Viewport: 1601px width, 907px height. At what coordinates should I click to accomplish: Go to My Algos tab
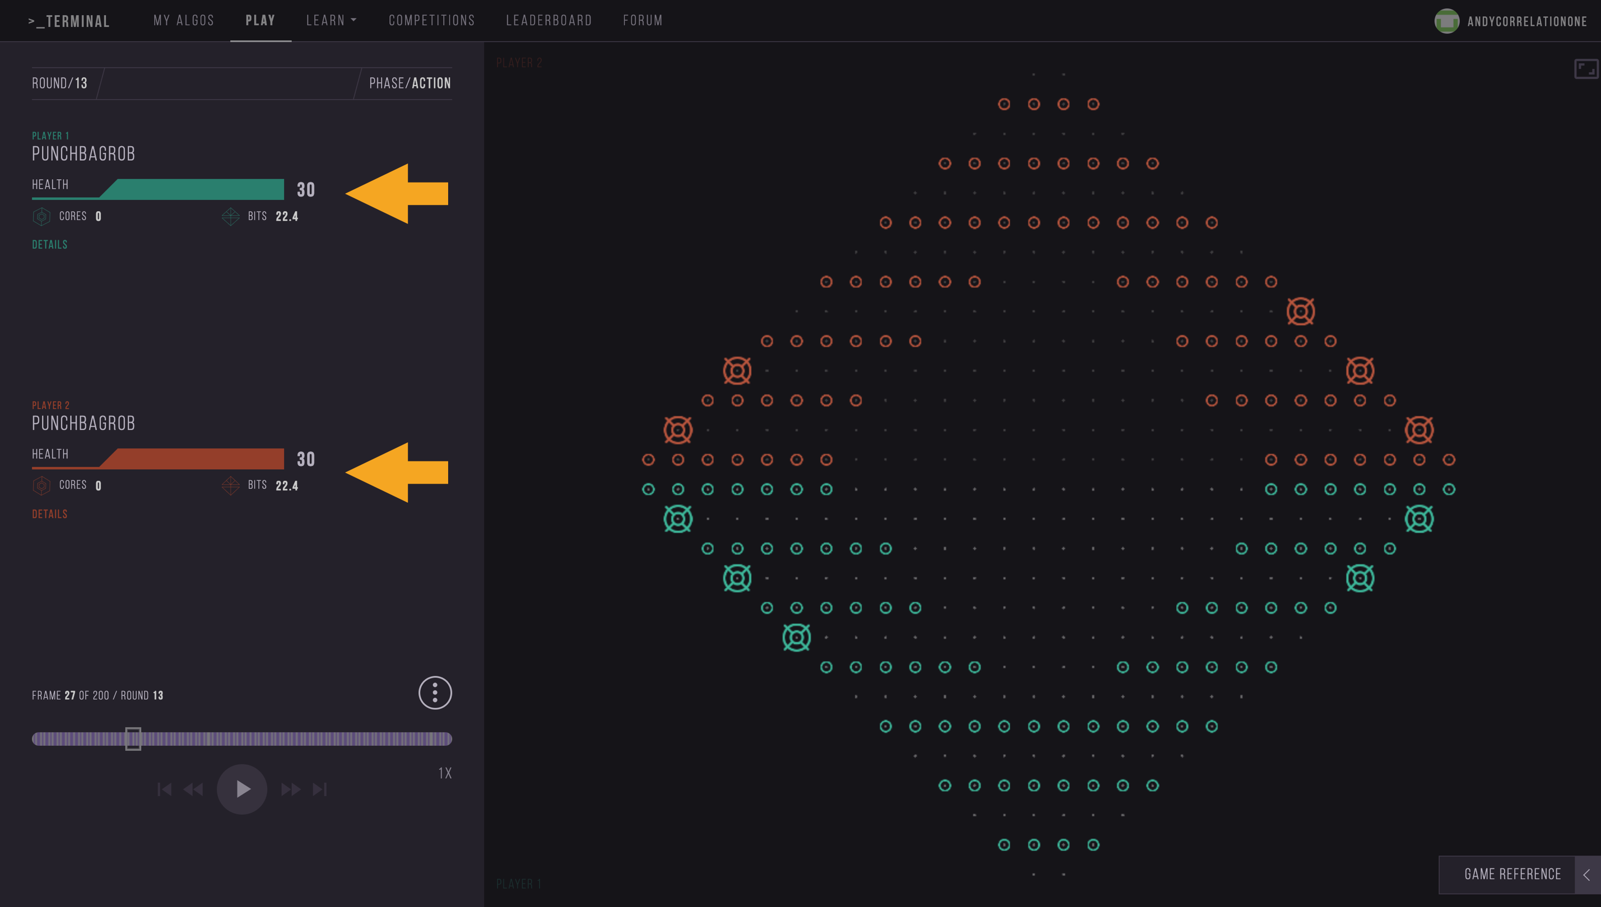(x=184, y=21)
